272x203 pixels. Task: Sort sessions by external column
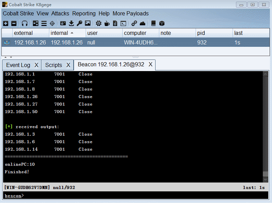tap(31, 33)
